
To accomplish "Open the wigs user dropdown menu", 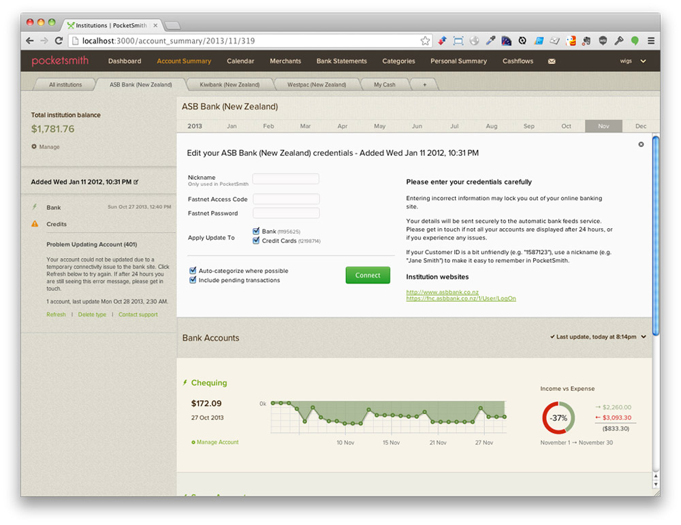I will [x=633, y=61].
